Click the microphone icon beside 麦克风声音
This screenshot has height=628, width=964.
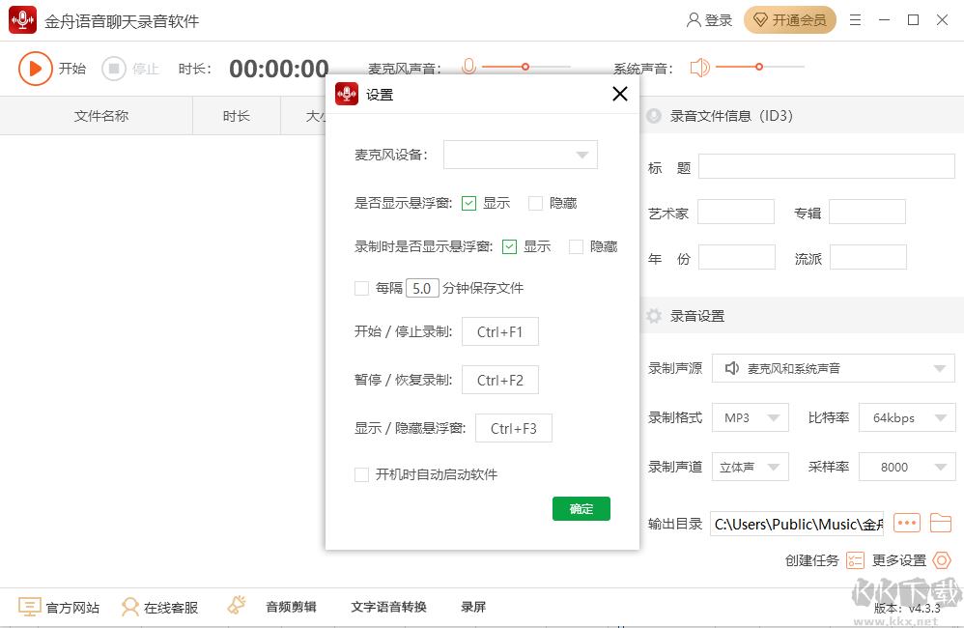tap(468, 67)
